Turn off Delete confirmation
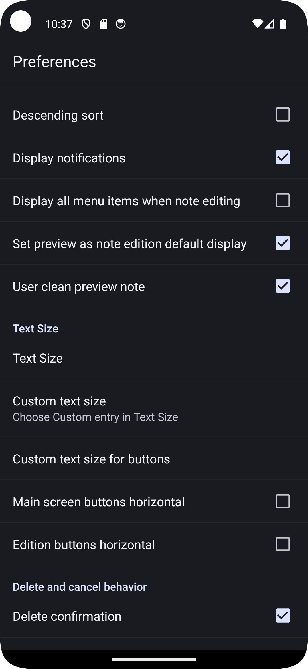This screenshot has height=669, width=308. pyautogui.click(x=283, y=616)
